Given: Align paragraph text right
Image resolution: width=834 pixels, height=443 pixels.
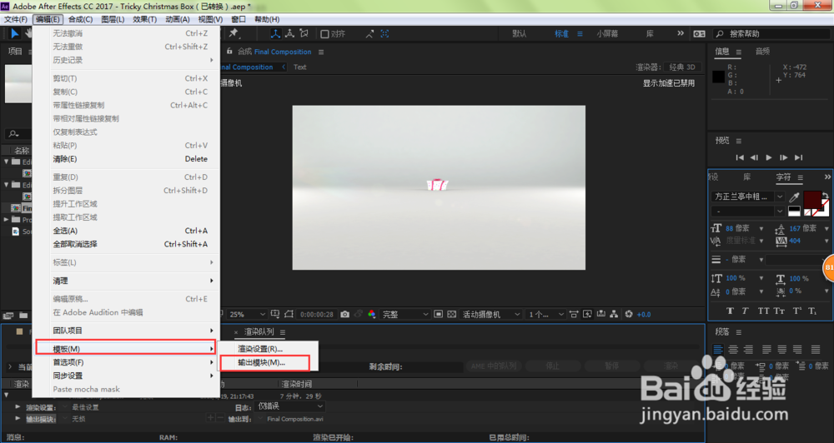Looking at the screenshot, I should pos(748,350).
